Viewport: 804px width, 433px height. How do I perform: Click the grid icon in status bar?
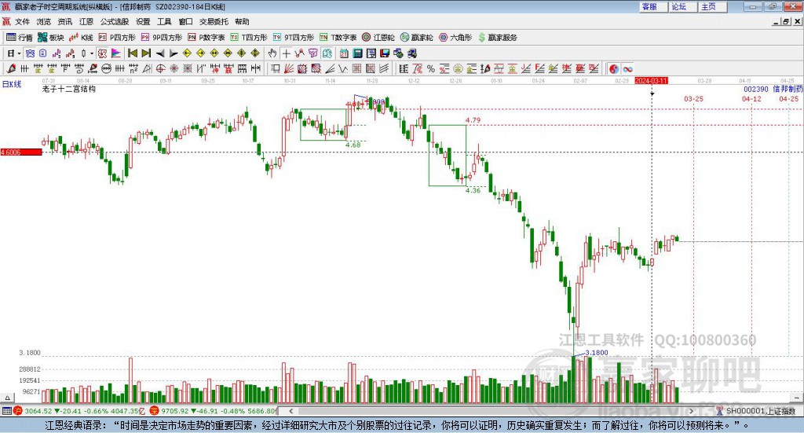tap(6, 411)
